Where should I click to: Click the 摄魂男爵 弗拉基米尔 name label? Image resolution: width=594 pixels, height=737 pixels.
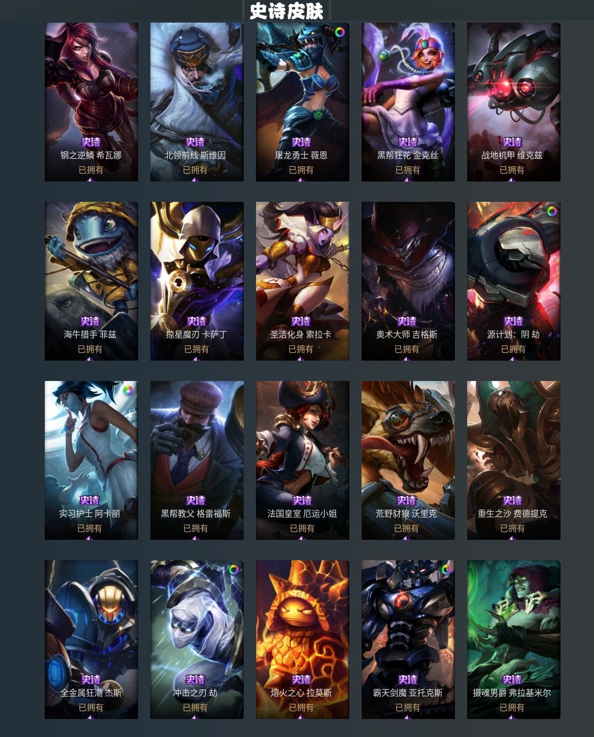(x=512, y=693)
